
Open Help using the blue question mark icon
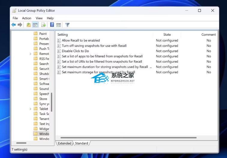point(52,25)
